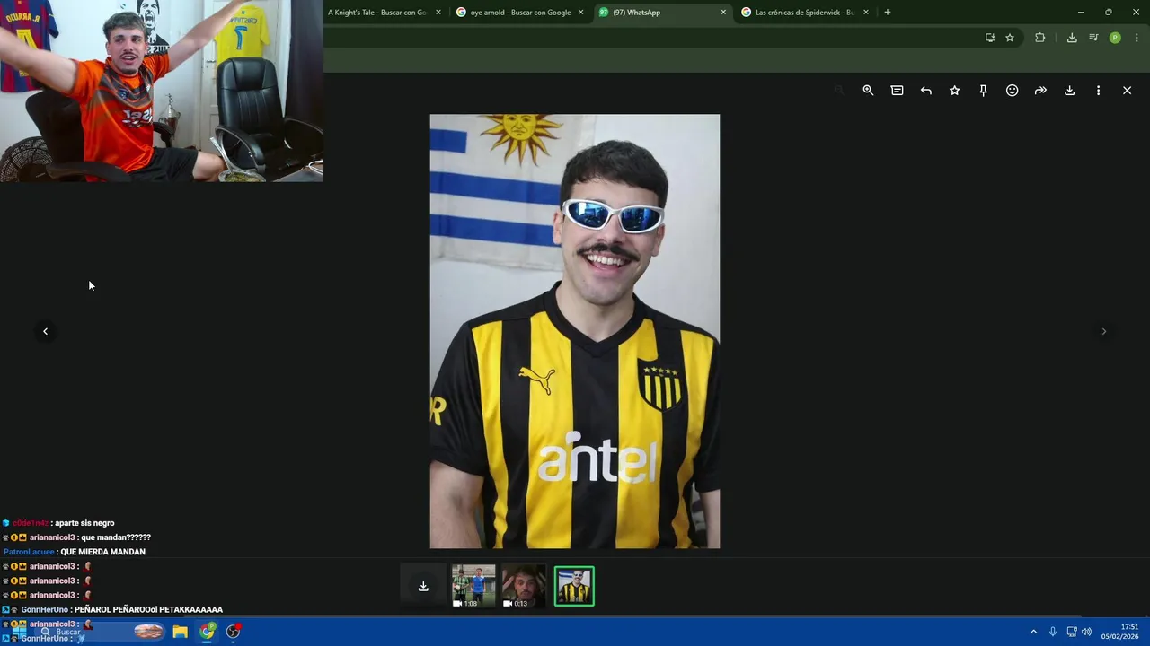Open the go-to-message icon in viewer
Viewport: 1150px width, 646px height.
coord(897,91)
